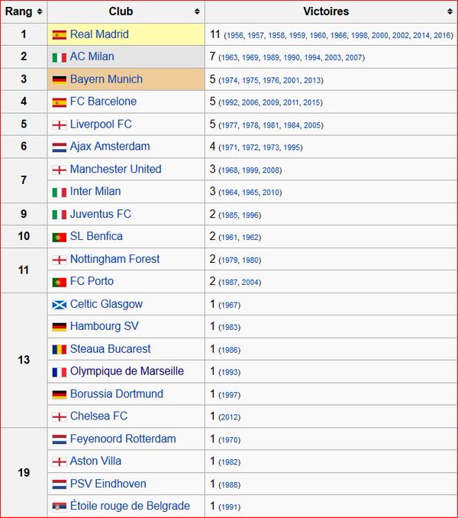The width and height of the screenshot is (458, 518).
Task: Sort by Club using the header arrows
Action: [197, 12]
